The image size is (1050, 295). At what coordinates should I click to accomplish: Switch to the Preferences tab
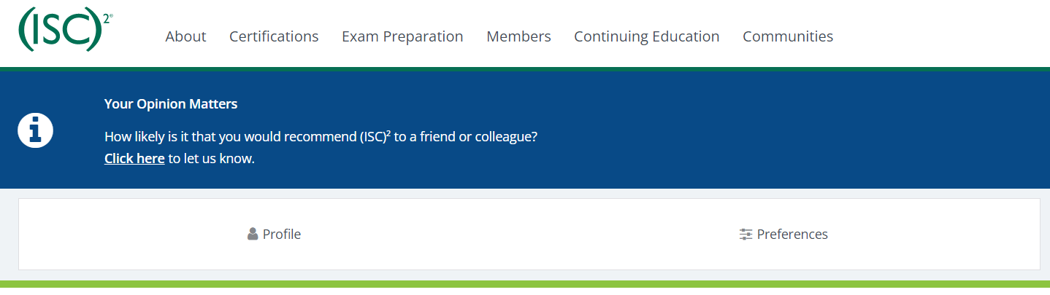tap(792, 235)
